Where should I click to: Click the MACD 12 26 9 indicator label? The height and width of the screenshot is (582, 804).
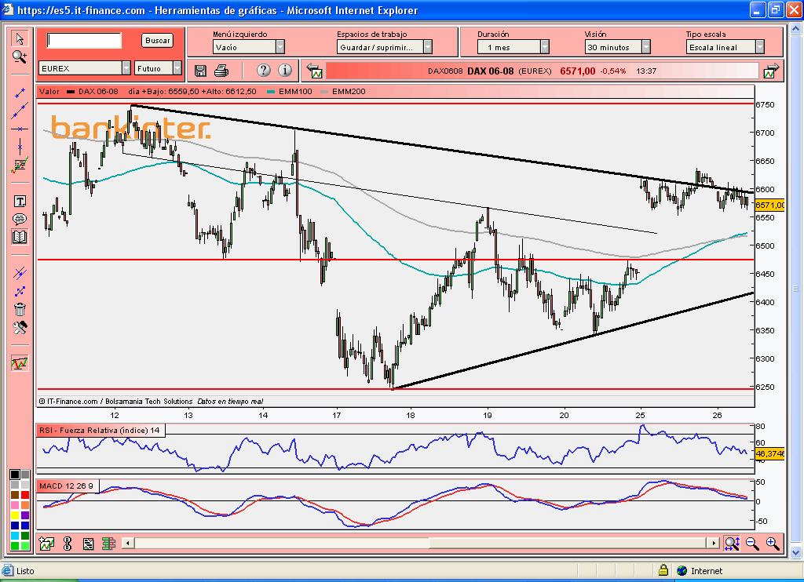click(x=67, y=486)
